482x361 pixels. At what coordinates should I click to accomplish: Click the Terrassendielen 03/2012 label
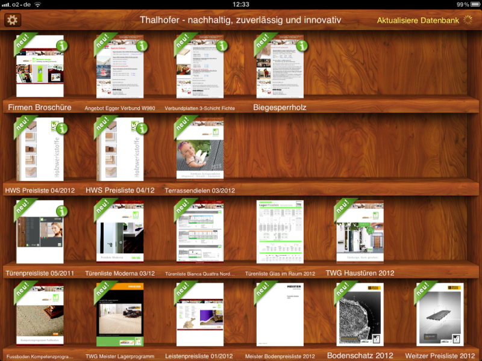(200, 191)
